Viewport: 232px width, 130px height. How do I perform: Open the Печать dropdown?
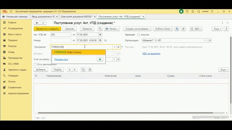coord(112,29)
